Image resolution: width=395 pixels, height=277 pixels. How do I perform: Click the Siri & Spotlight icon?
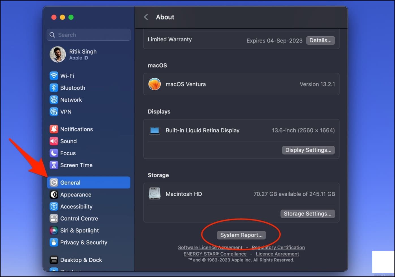54,230
